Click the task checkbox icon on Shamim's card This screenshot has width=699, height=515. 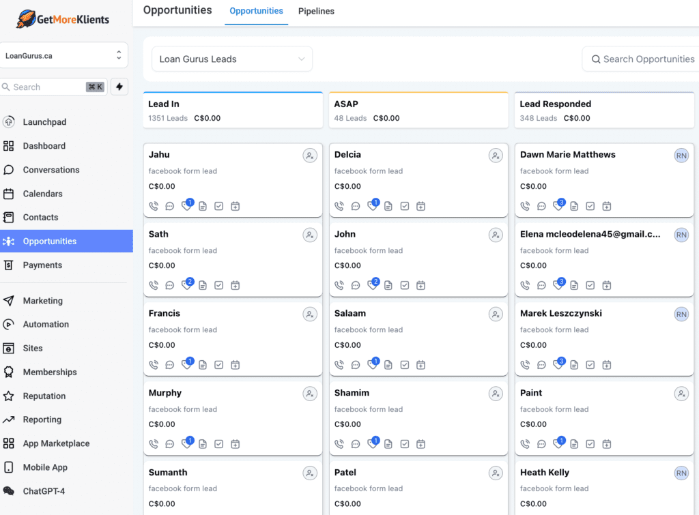pyautogui.click(x=405, y=444)
